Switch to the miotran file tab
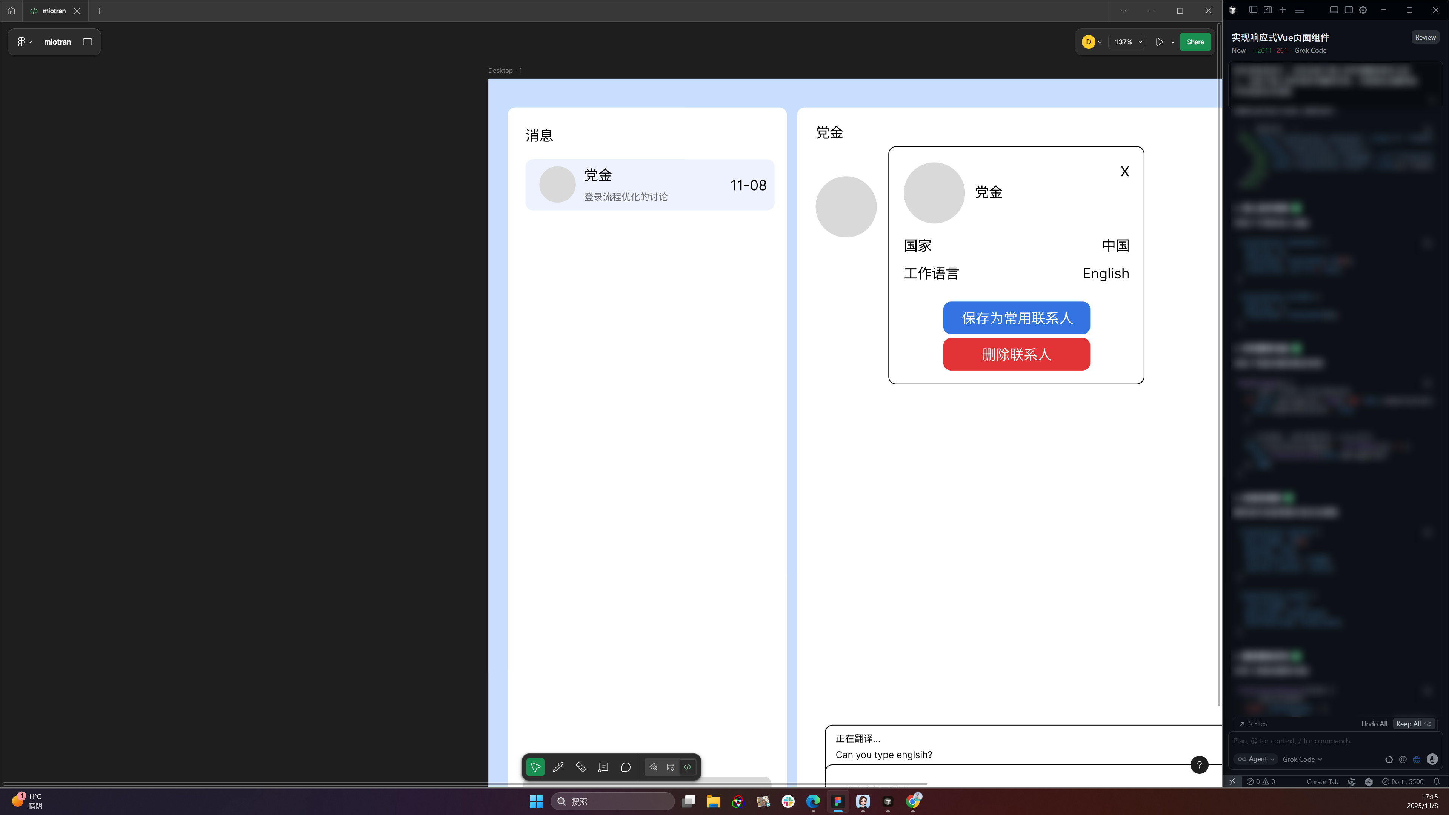This screenshot has width=1449, height=815. tap(54, 11)
